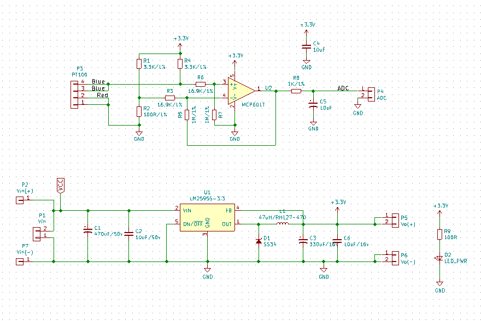Image resolution: width=481 pixels, height=321 pixels.
Task: Click the 'PT100' connector value text
Action: [x=79, y=74]
